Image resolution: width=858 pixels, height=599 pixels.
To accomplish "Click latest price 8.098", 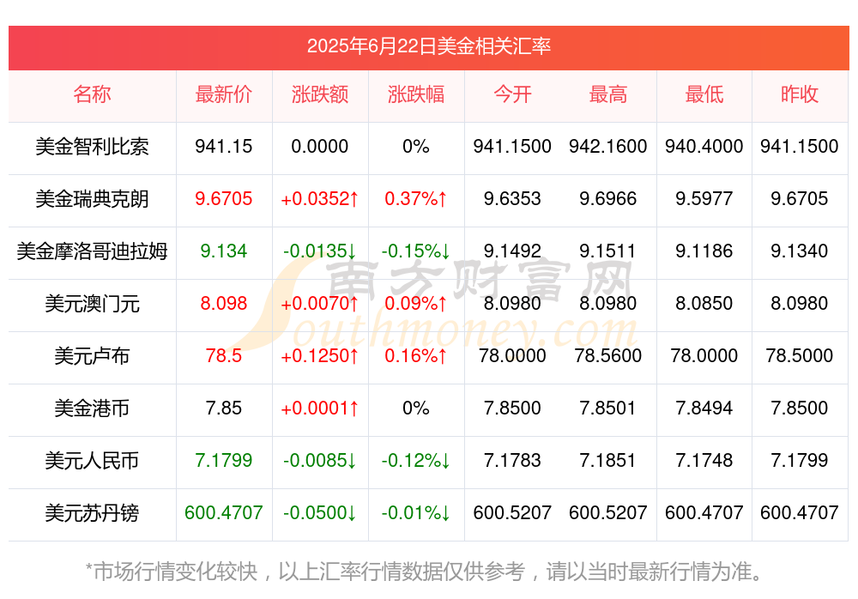I will pos(223,303).
